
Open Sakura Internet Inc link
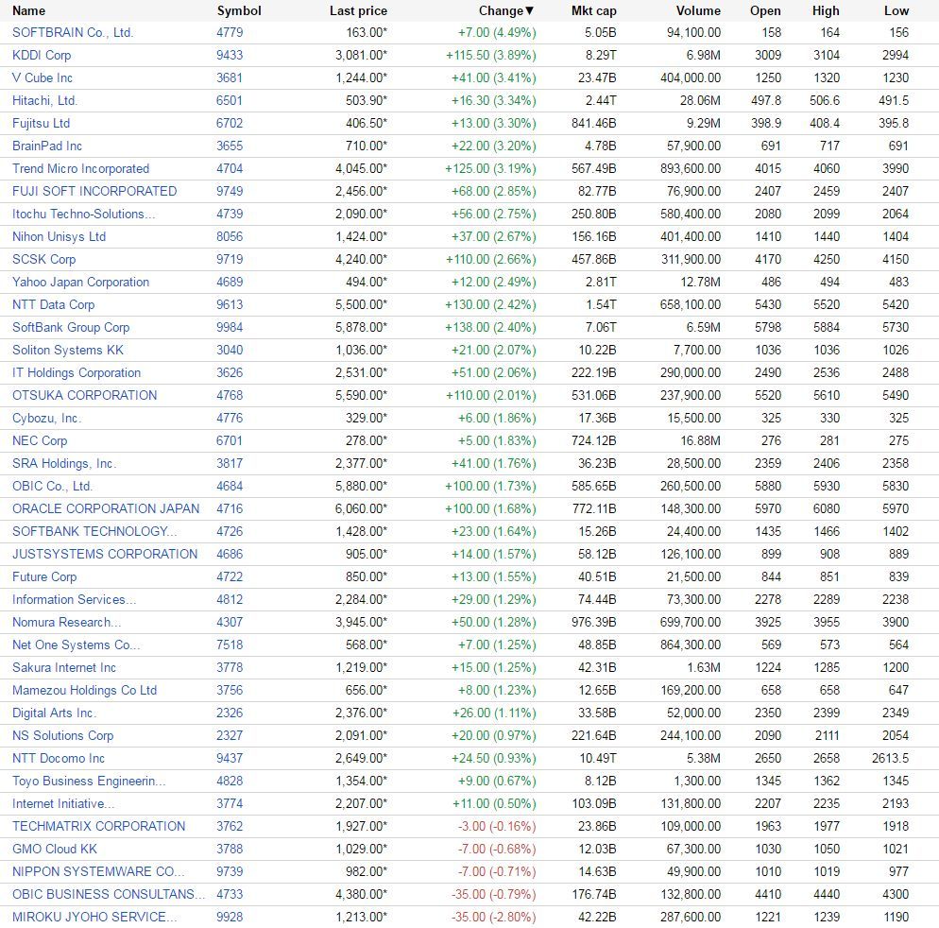64,668
